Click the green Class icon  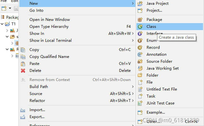[x=140, y=27]
